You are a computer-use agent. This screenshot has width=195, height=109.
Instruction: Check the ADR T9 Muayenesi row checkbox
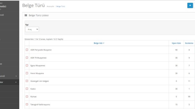(27, 58)
